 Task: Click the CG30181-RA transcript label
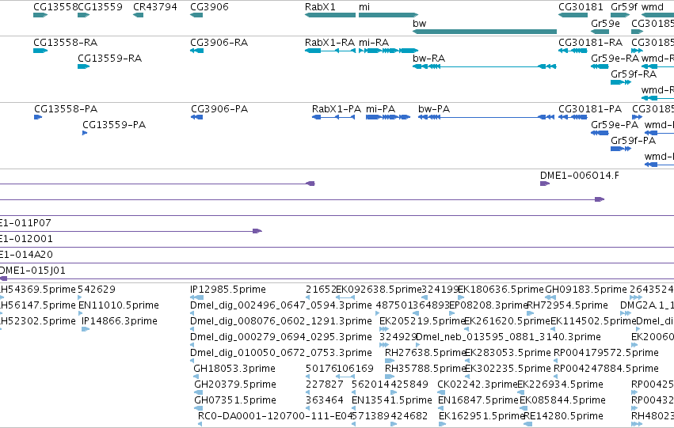pyautogui.click(x=591, y=43)
